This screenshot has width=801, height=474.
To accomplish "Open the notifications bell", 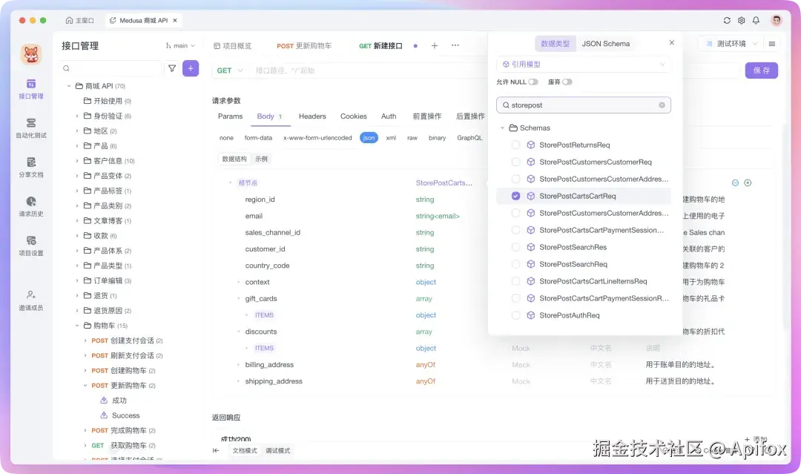I will click(755, 20).
